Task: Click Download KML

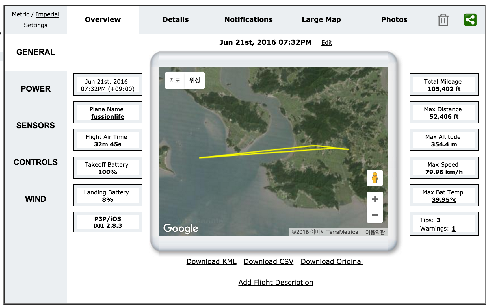Action: [211, 262]
